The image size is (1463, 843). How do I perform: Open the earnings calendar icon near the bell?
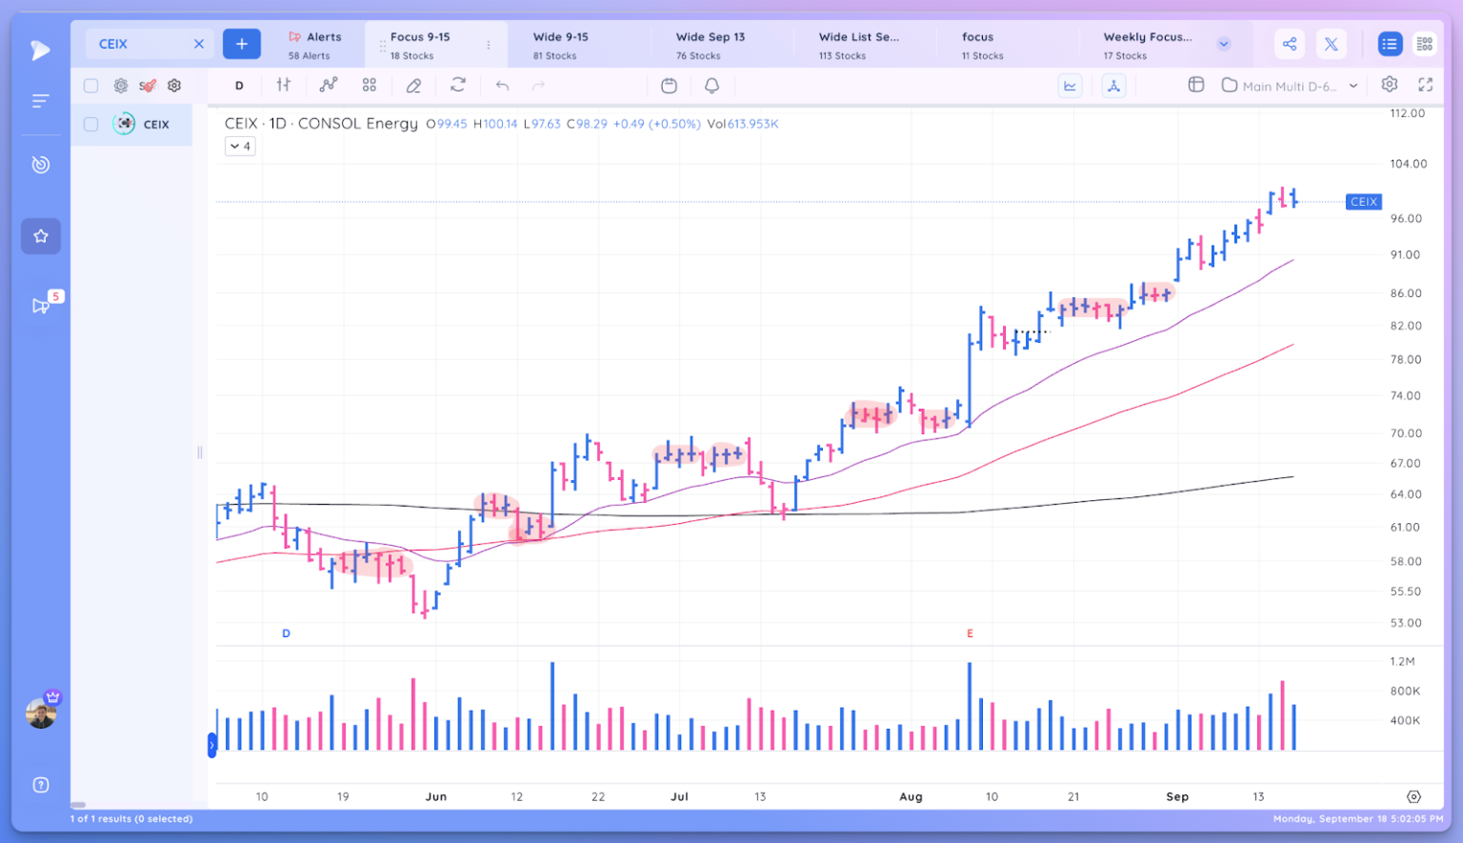point(670,86)
